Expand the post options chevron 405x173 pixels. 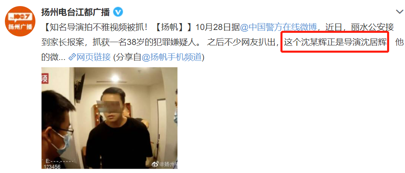tap(399, 12)
